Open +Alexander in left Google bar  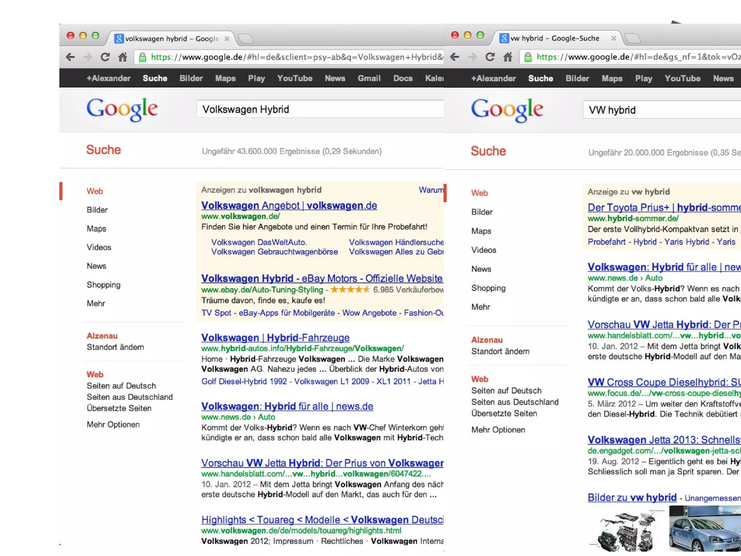[x=108, y=78]
